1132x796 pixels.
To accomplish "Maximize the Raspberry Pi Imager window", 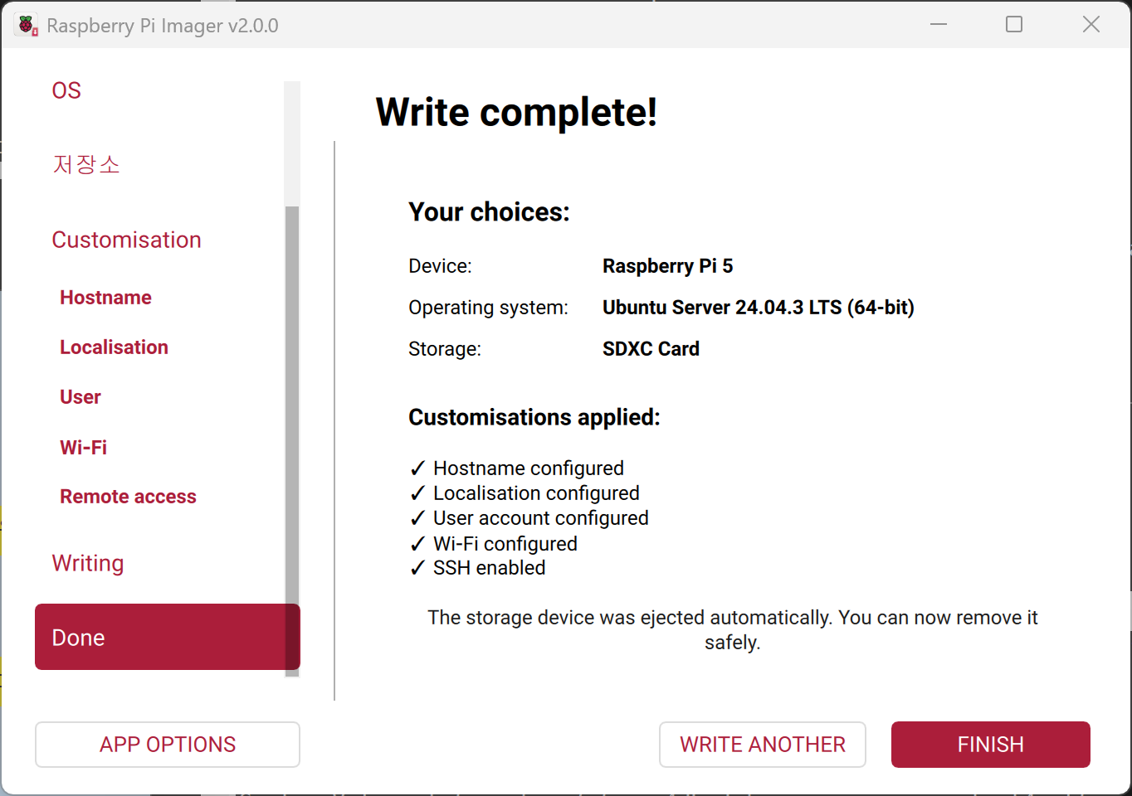I will tap(1014, 25).
